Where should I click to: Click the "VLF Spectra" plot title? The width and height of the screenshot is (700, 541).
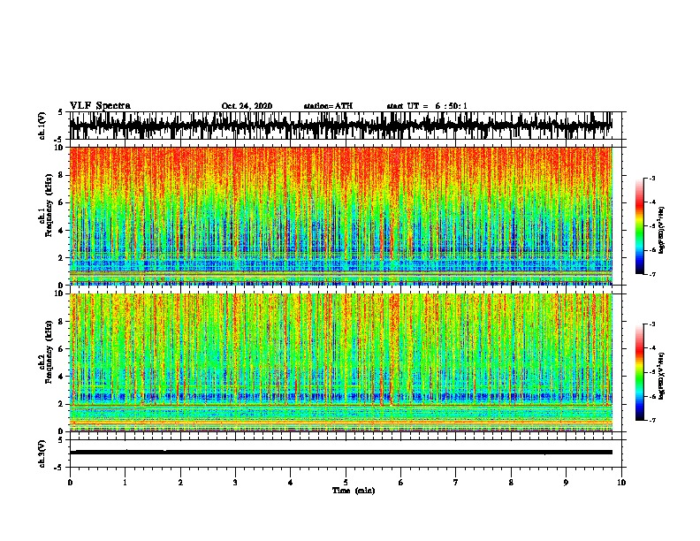100,105
